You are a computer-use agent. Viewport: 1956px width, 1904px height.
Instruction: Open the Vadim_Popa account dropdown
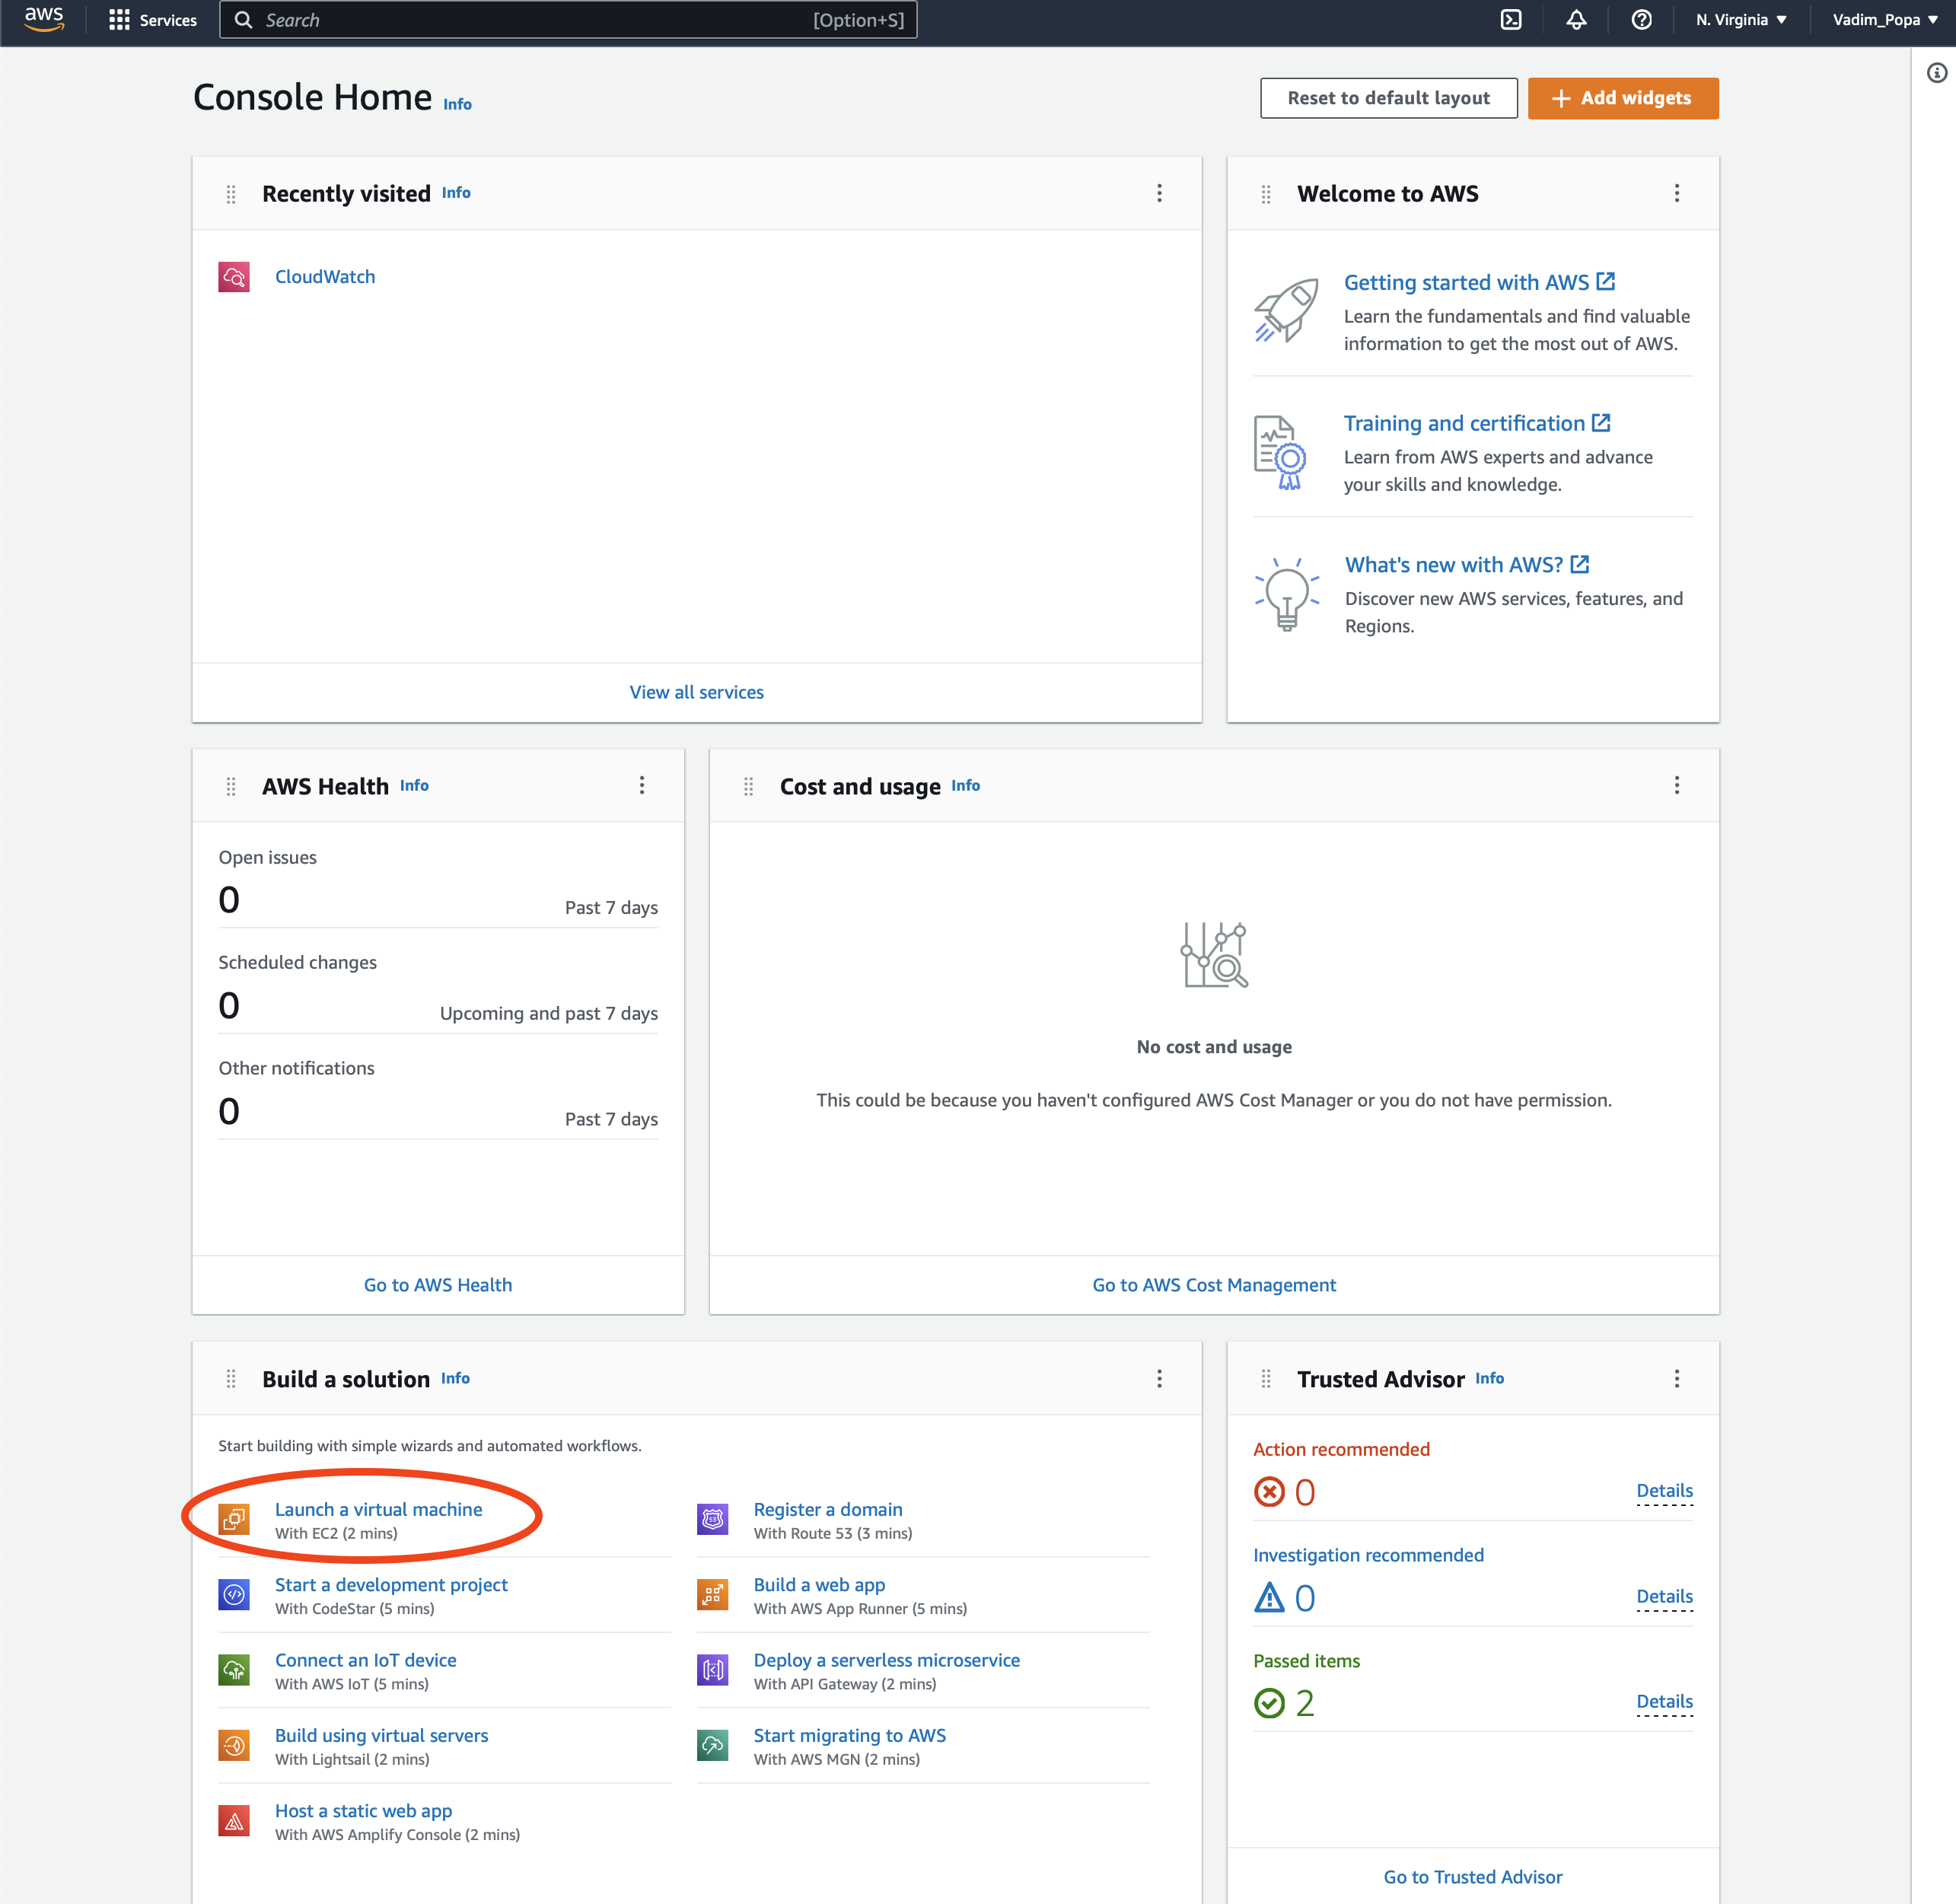[1884, 19]
